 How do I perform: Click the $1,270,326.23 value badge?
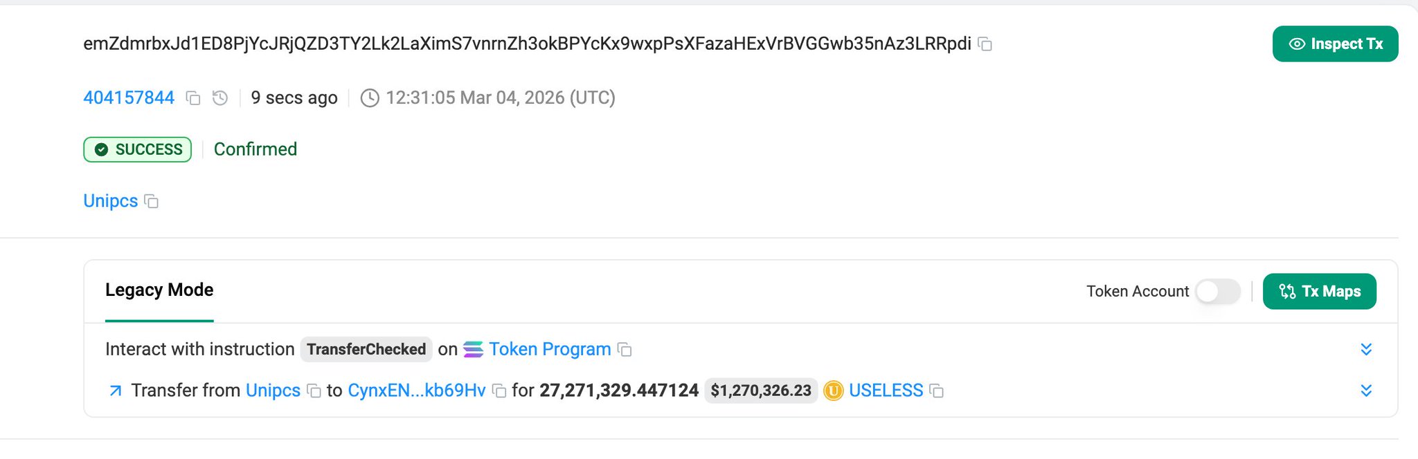pos(760,391)
